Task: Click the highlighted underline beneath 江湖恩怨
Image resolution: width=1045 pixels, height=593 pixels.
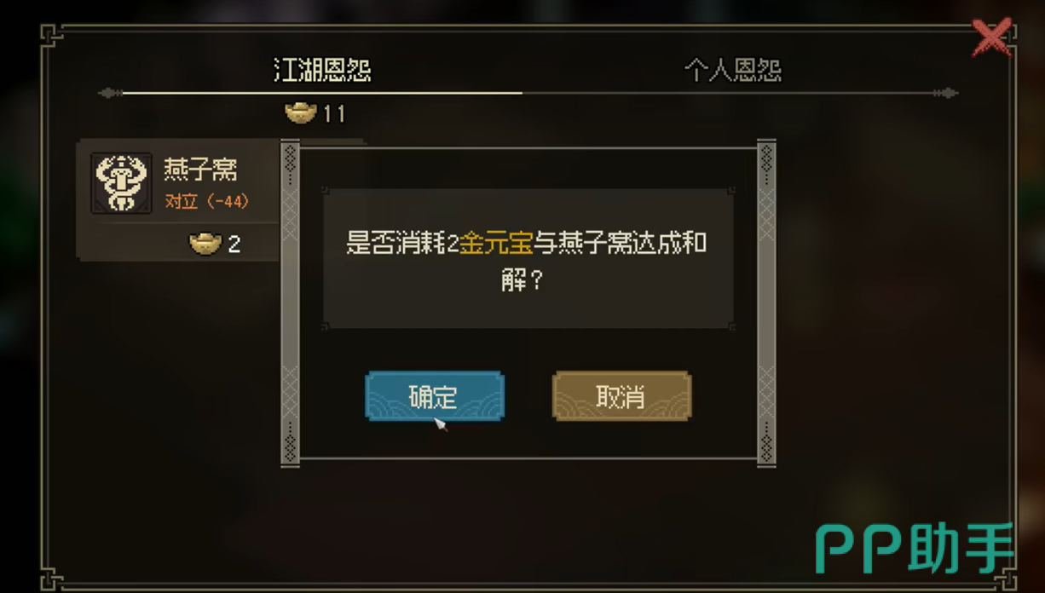Action: [x=322, y=93]
